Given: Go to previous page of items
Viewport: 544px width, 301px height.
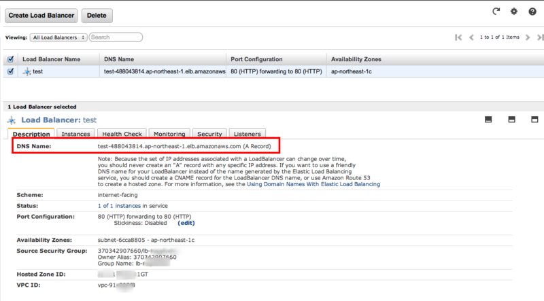Looking at the screenshot, I should (471, 37).
